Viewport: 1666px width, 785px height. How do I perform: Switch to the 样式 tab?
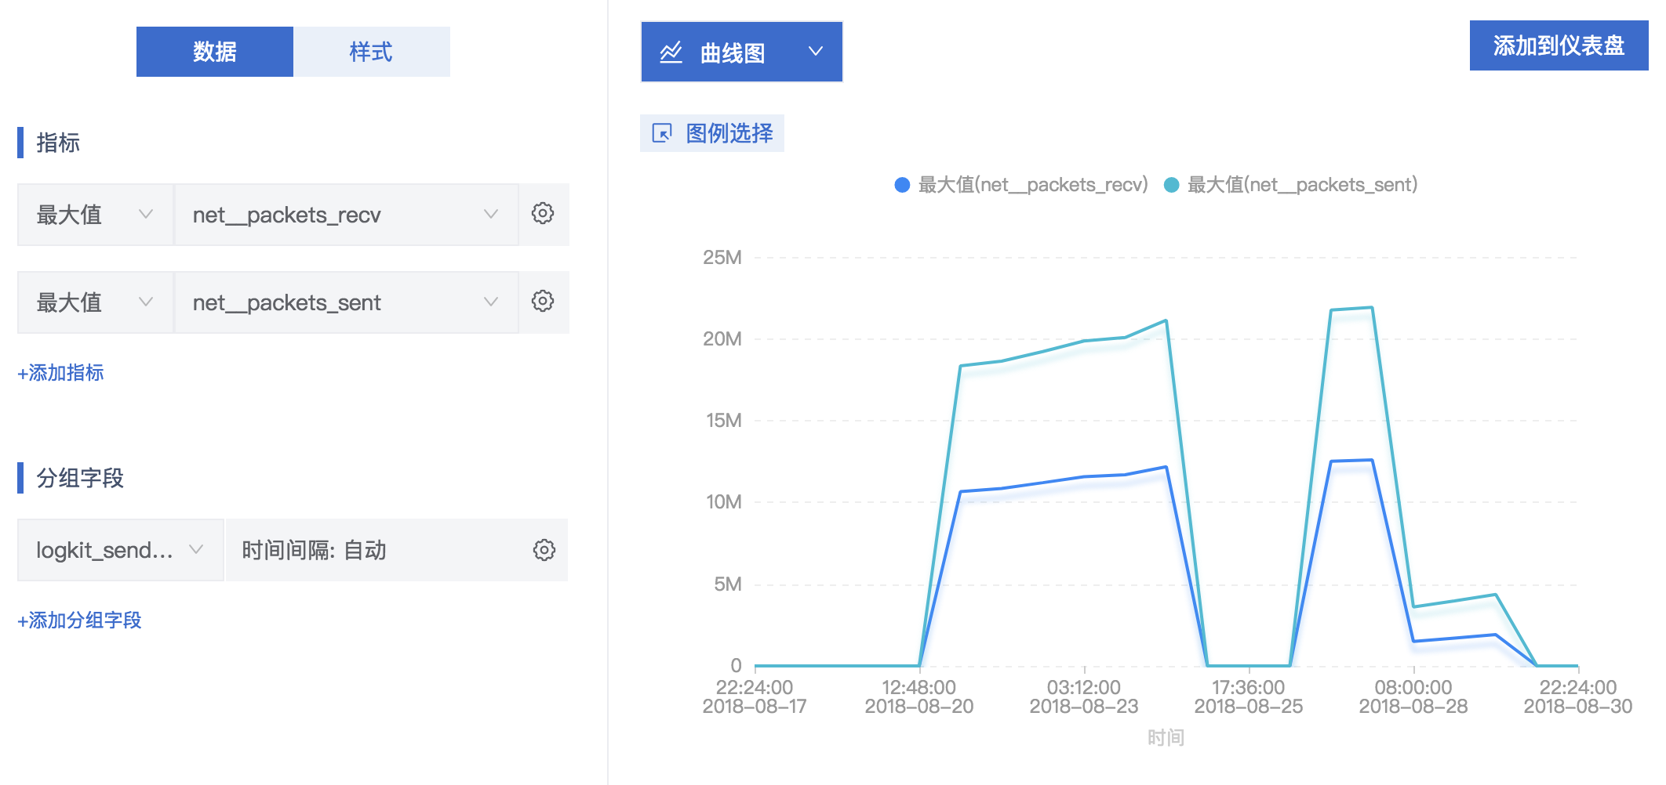(x=372, y=52)
